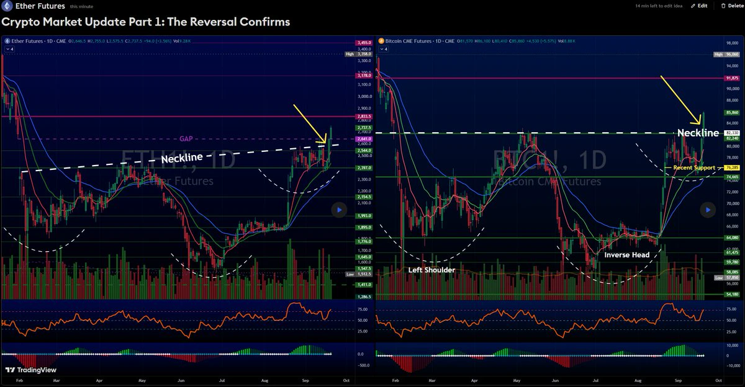Click the High 3,358.0 label on Ether chart
This screenshot has width=745, height=387.
click(x=358, y=55)
